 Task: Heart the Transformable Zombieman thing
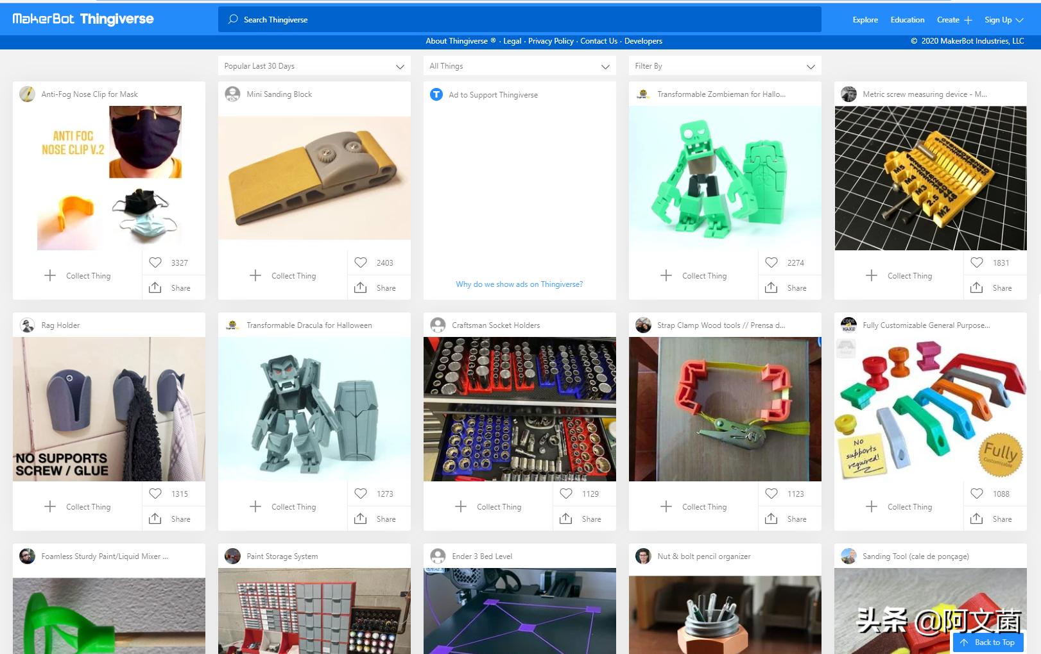pyautogui.click(x=771, y=262)
